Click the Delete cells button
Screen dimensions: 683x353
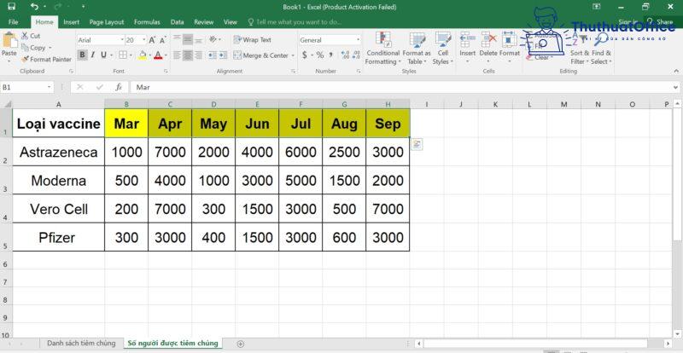click(488, 48)
